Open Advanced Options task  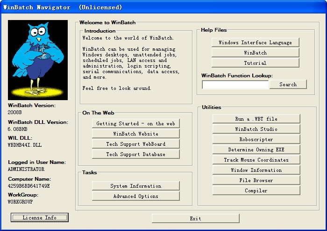[x=136, y=196]
